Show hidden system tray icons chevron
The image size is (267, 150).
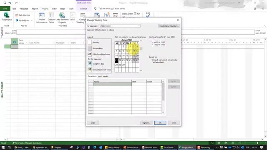pyautogui.click(x=217, y=147)
